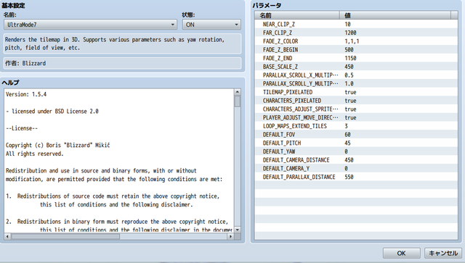Image resolution: width=465 pixels, height=263 pixels.
Task: Click the help vertical scrollbar thumb
Action: coord(238,101)
